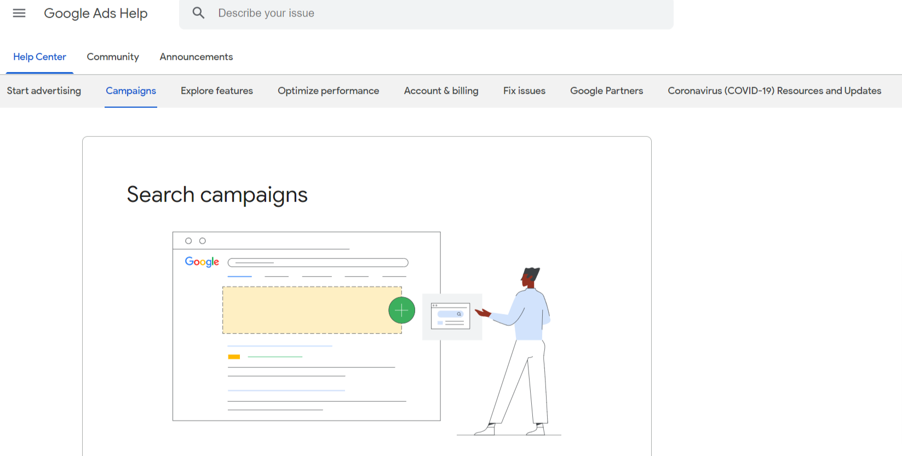Screen dimensions: 902x456
Task: Go to the Announcements tab
Action: [x=196, y=57]
